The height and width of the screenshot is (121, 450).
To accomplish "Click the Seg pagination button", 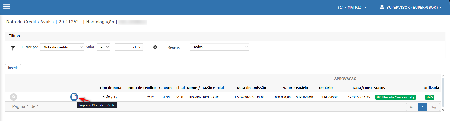I will (433, 107).
